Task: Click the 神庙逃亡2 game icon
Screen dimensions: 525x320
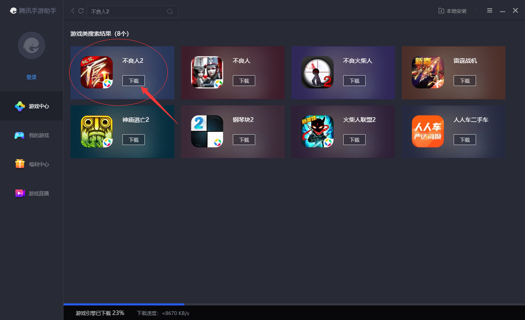Action: [x=97, y=131]
